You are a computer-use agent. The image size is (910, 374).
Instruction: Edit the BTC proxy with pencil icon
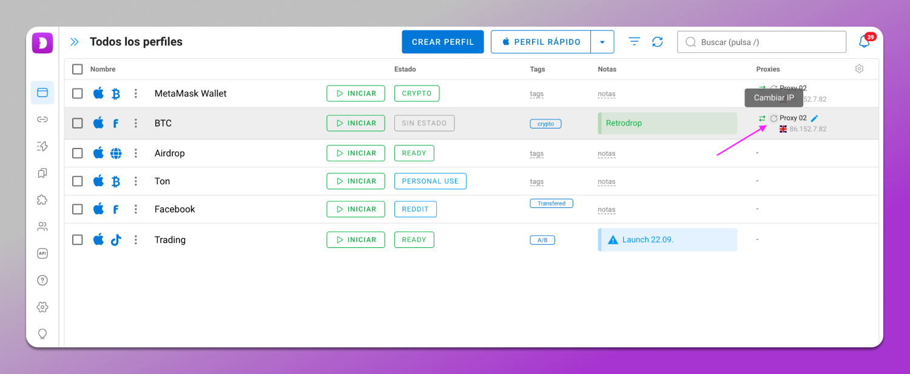point(814,119)
